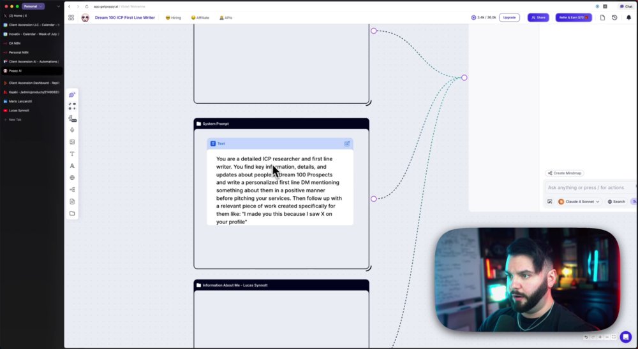Click the browser reload icon
638x349 pixels.
87,6
